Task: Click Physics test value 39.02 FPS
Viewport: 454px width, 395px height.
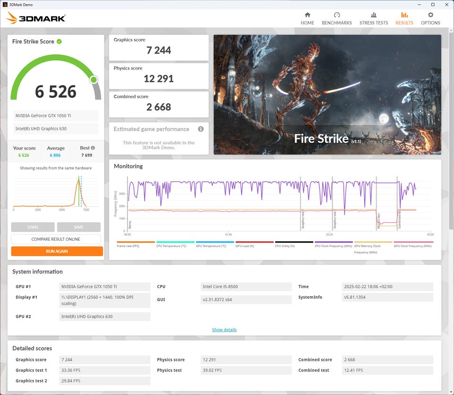Action: click(x=246, y=370)
